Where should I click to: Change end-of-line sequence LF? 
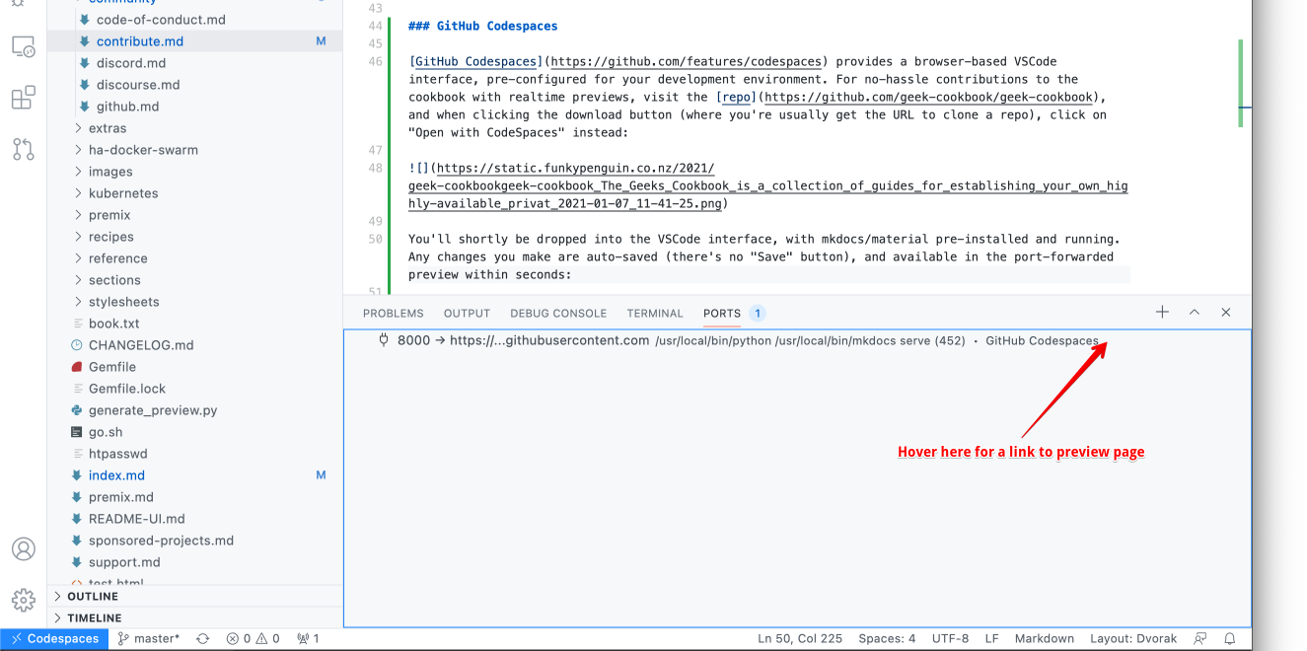tap(991, 639)
